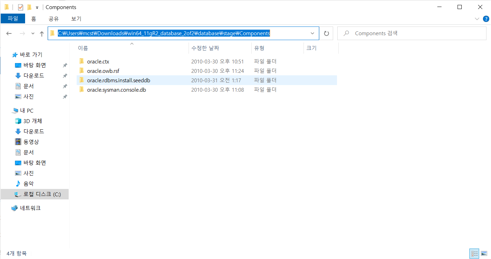Open 사진 under 내 PC
491x259 pixels.
pyautogui.click(x=29, y=173)
